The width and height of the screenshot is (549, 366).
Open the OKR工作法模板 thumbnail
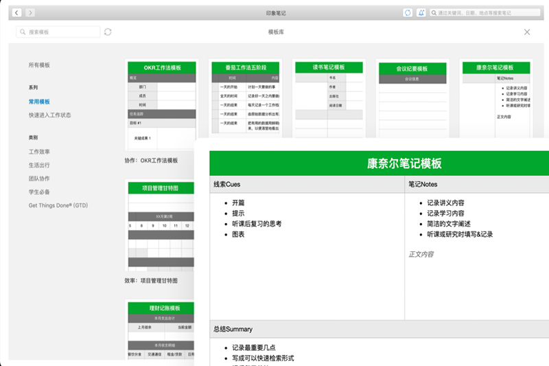click(162, 103)
